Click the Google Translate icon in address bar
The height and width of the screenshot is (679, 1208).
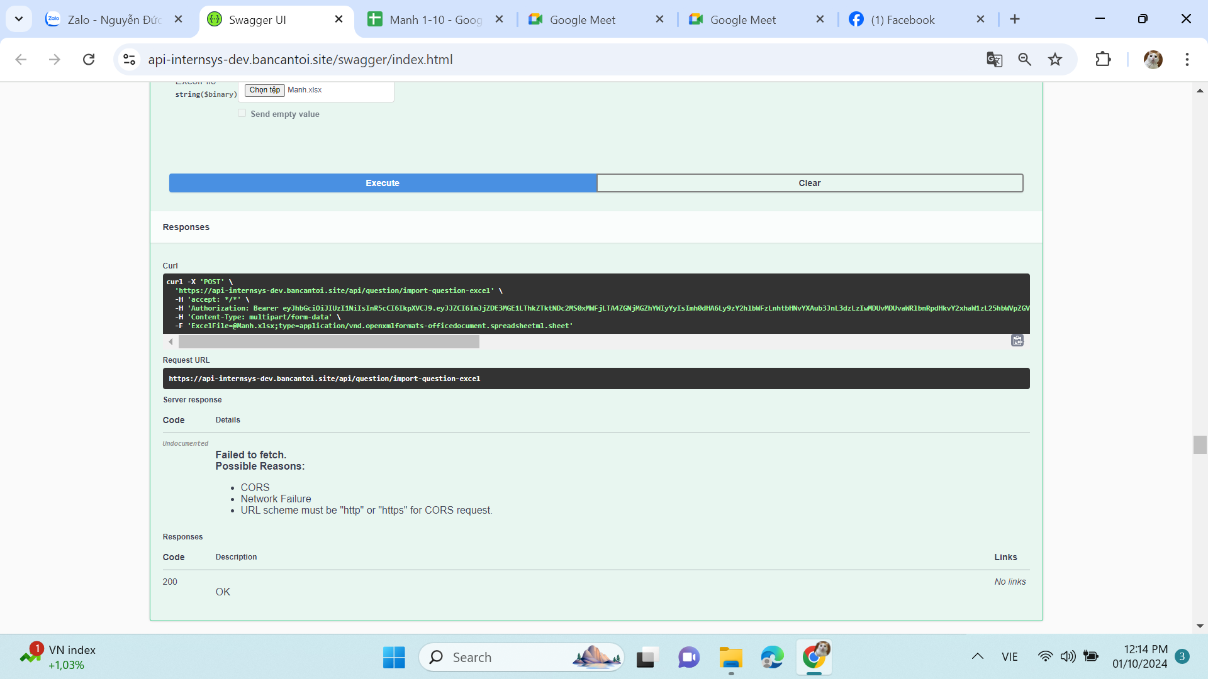pos(994,60)
